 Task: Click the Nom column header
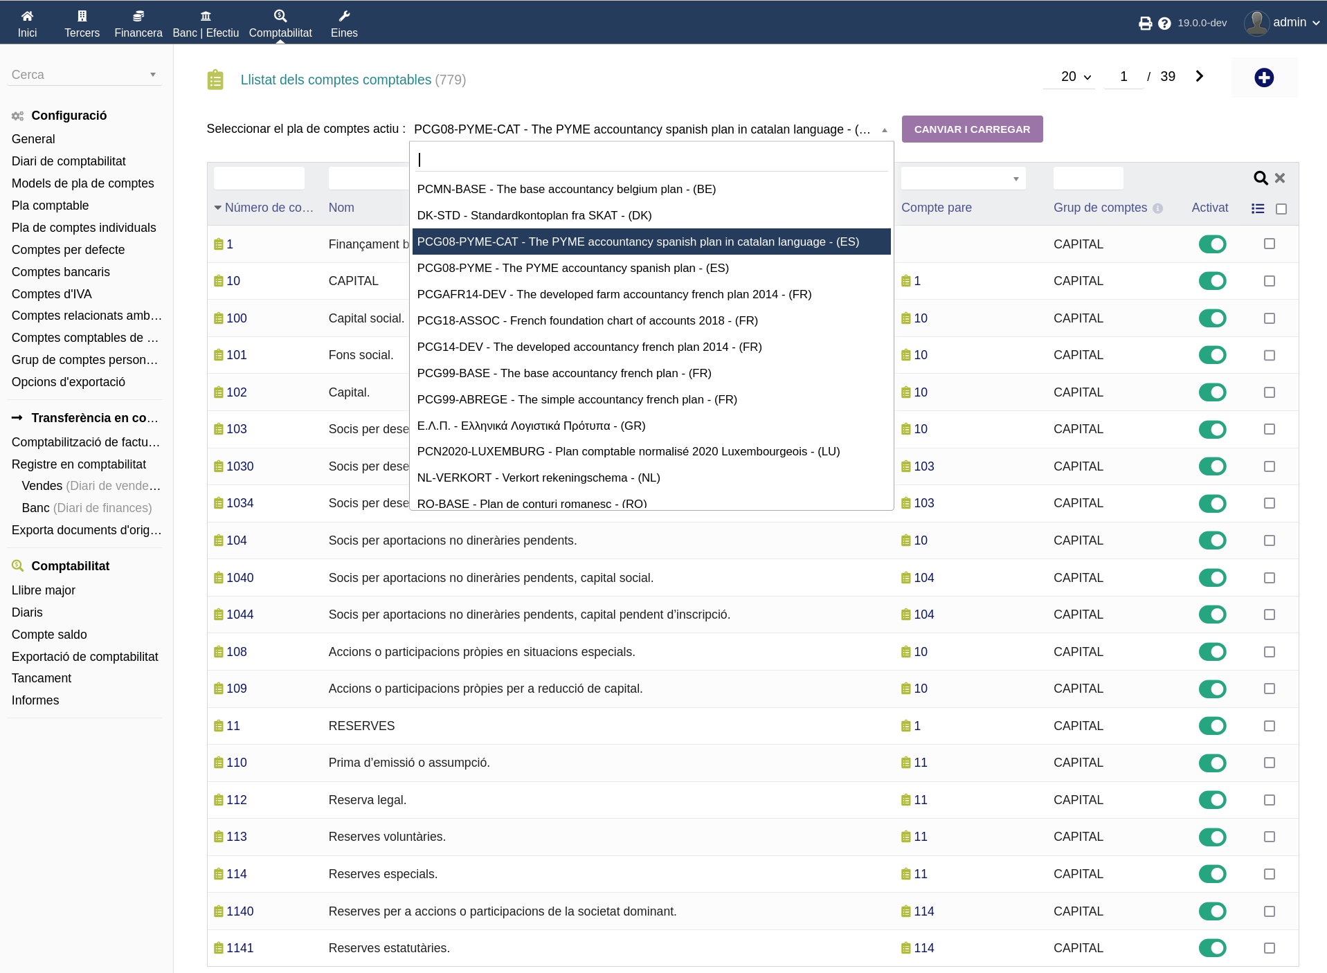pos(341,208)
